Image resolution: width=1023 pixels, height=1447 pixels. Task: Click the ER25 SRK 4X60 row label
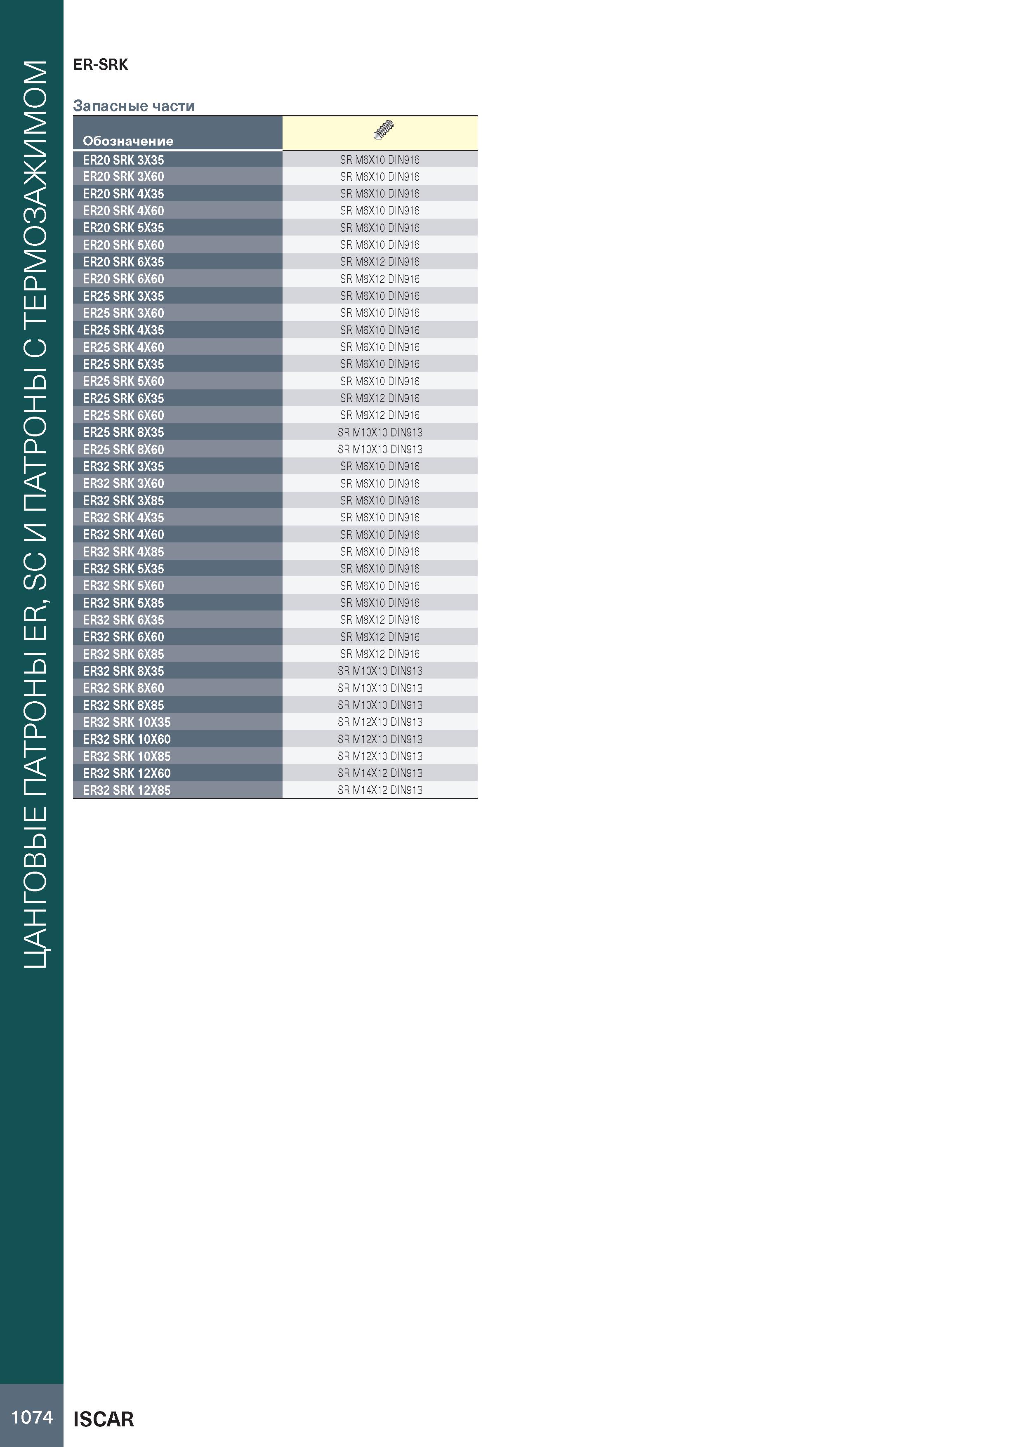pos(123,347)
